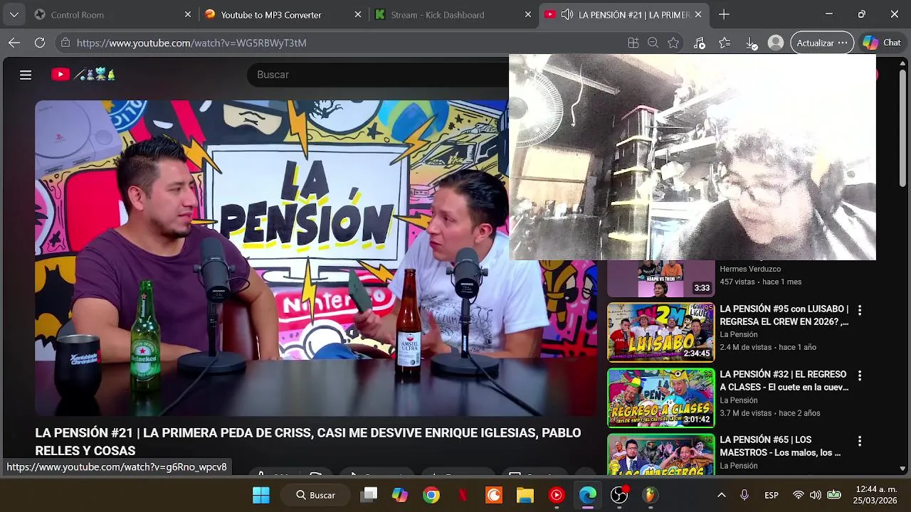
Task: Open Copilot Chat in the toolbar
Action: click(882, 43)
